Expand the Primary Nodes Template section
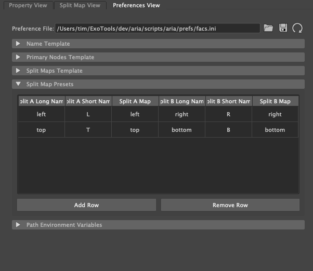Image resolution: width=313 pixels, height=271 pixels. [x=158, y=57]
